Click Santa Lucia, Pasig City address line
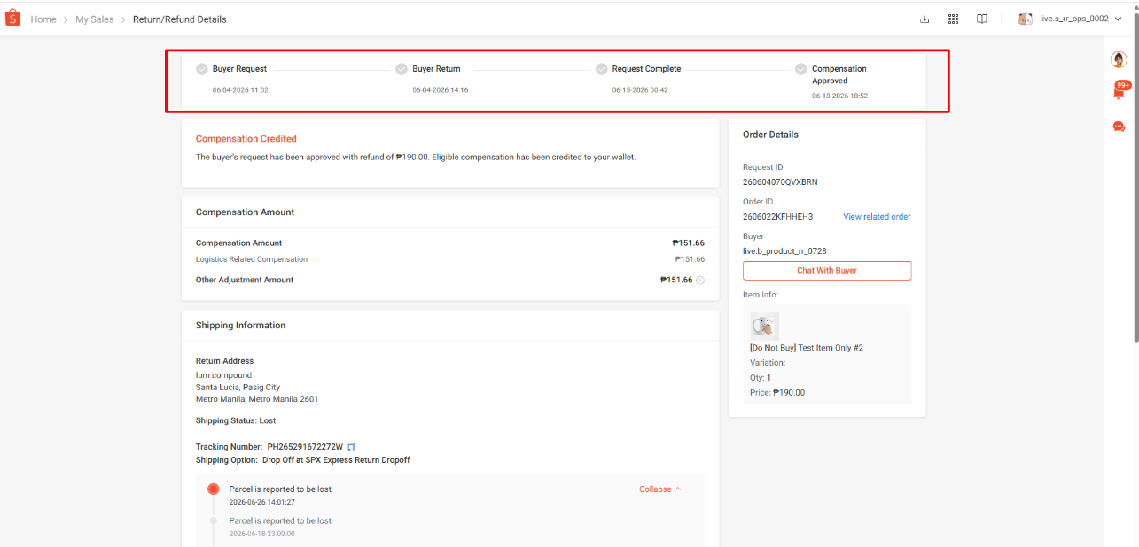 pos(238,388)
